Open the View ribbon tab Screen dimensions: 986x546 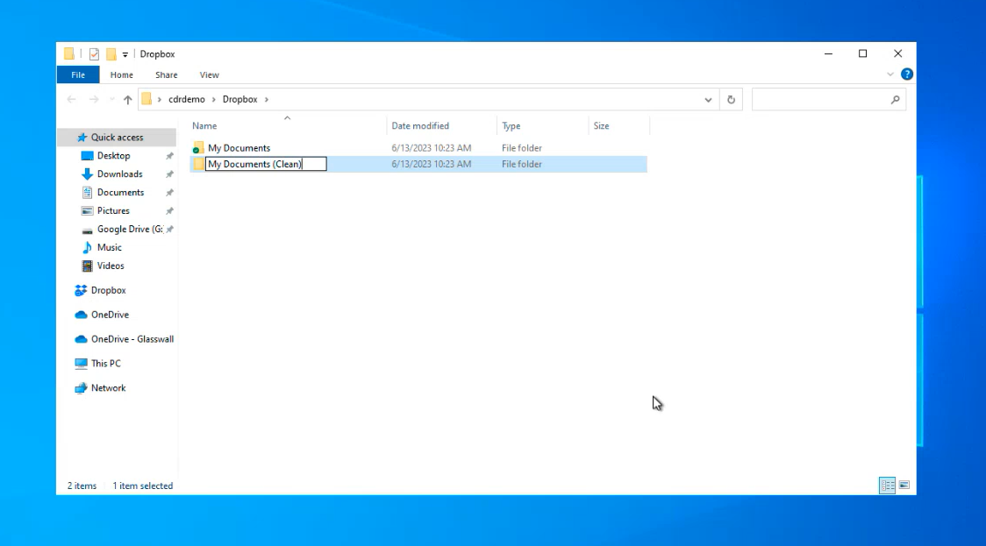(x=209, y=74)
